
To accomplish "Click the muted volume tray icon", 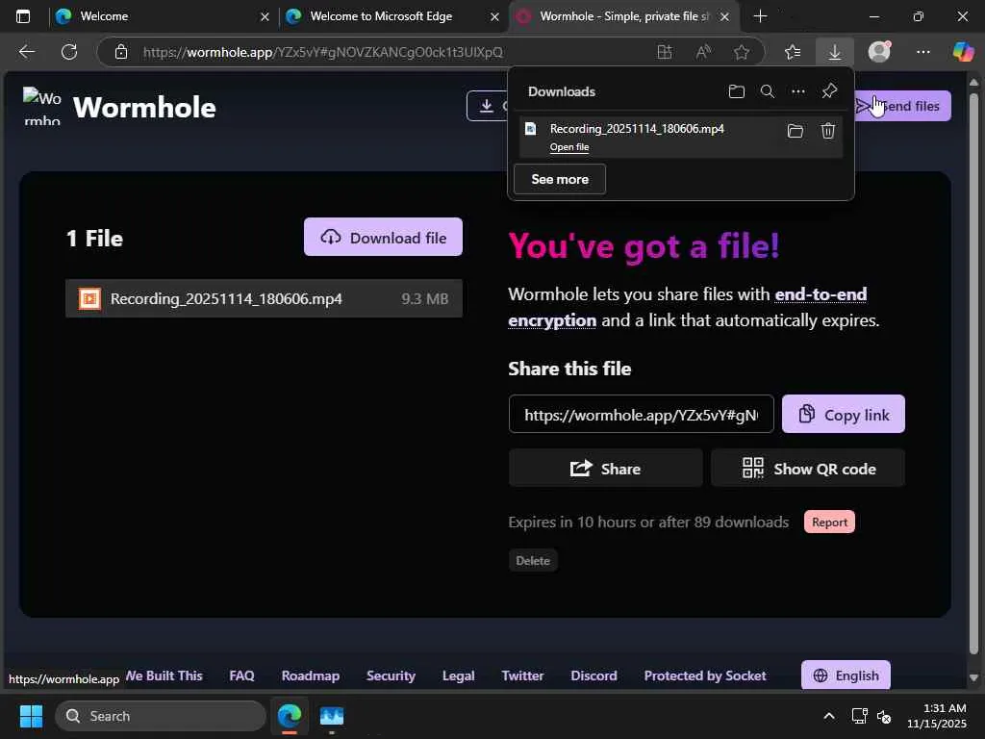I will coord(883,716).
